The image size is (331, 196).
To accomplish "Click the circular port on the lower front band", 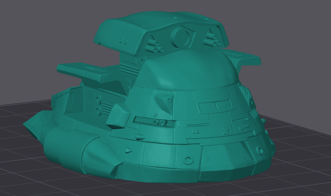I will click(187, 160).
